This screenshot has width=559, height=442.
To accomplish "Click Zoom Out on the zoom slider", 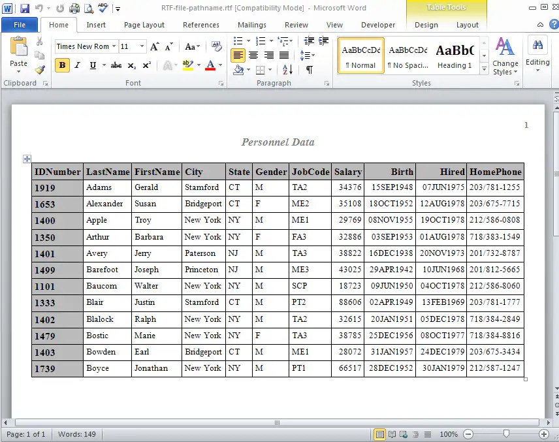I will [x=468, y=434].
